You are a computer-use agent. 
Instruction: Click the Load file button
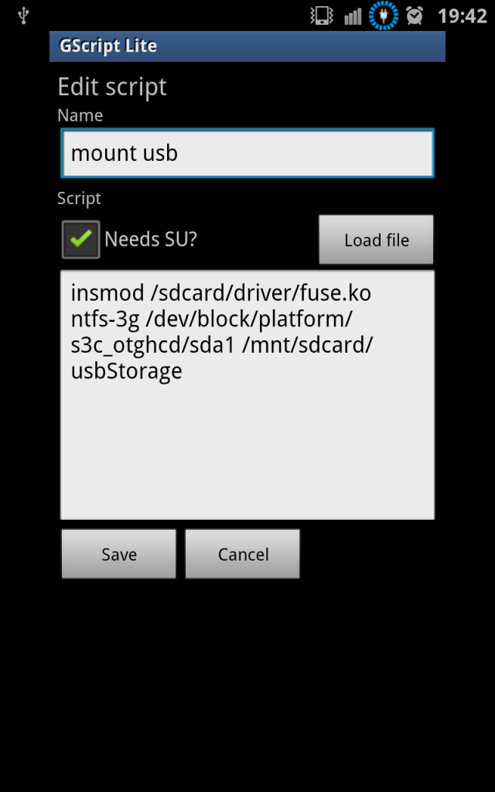point(377,240)
